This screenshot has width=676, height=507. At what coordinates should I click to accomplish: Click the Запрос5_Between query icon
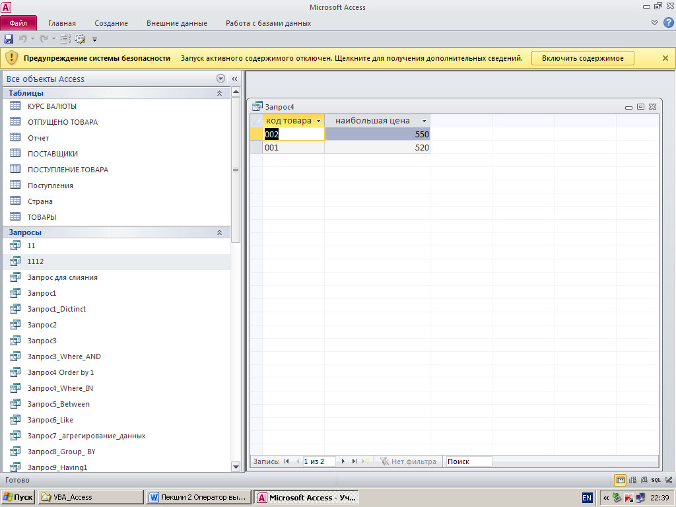[15, 404]
